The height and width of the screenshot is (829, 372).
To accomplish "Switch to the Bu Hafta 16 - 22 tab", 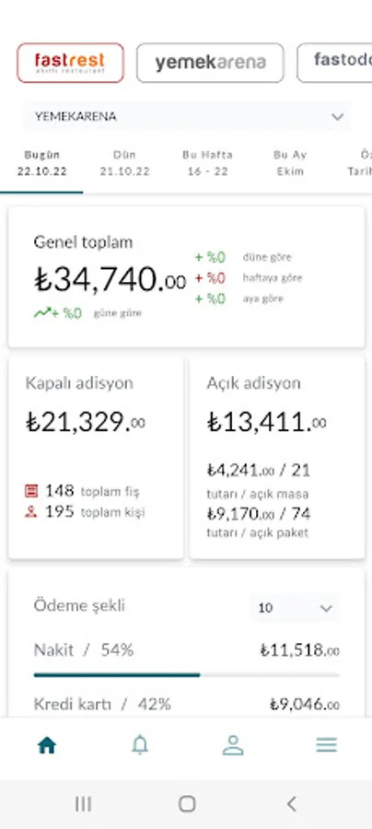I will coord(207,163).
